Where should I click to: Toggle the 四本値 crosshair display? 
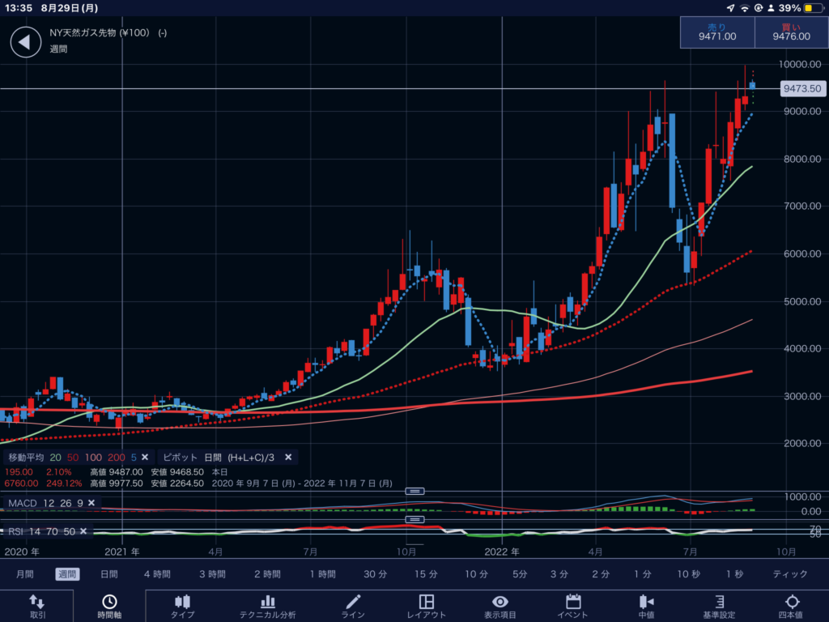click(792, 606)
